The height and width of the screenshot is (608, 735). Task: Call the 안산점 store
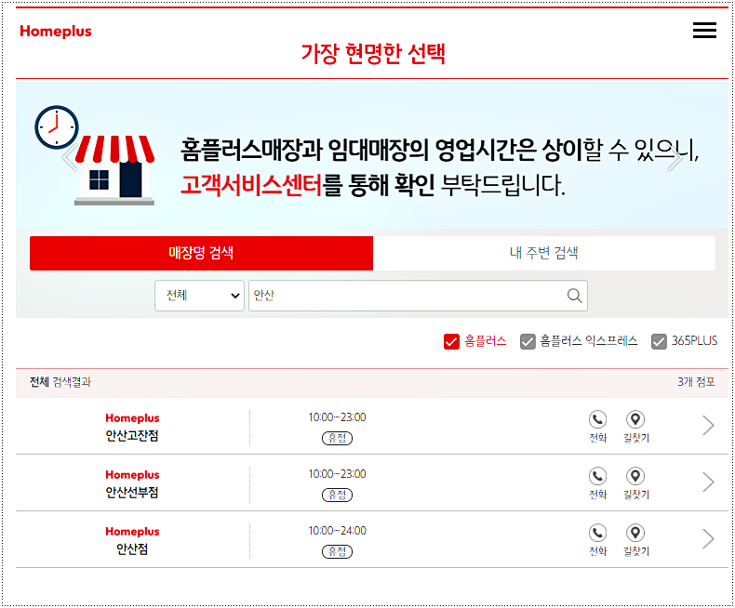597,539
